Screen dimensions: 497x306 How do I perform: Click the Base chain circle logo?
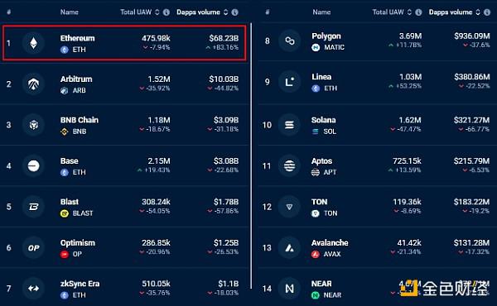33,165
